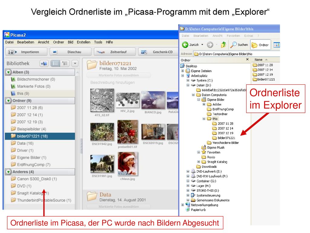Screen dimensions: 310x233
Task: Collapse the Anderes (4) section
Action: pos(8,172)
